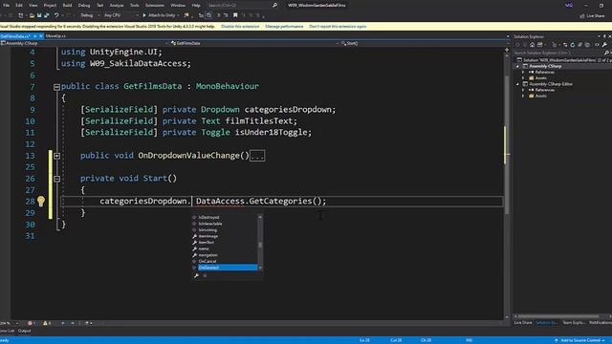Click Don't report this extension again link
This screenshot has width=612, height=344.
(x=338, y=27)
